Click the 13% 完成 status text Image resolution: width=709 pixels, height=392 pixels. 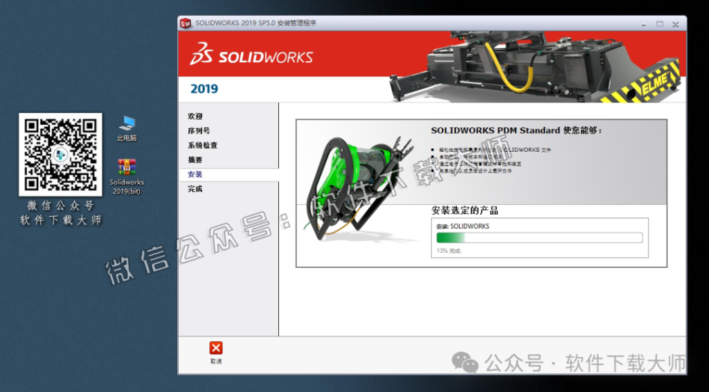pos(449,251)
